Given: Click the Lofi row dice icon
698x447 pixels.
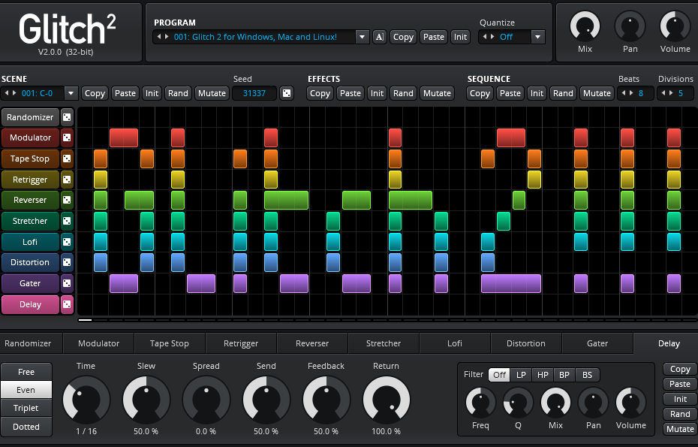Looking at the screenshot, I should (67, 242).
